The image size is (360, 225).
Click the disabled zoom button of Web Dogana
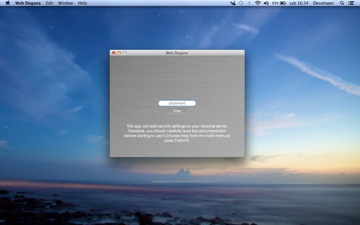(125, 53)
